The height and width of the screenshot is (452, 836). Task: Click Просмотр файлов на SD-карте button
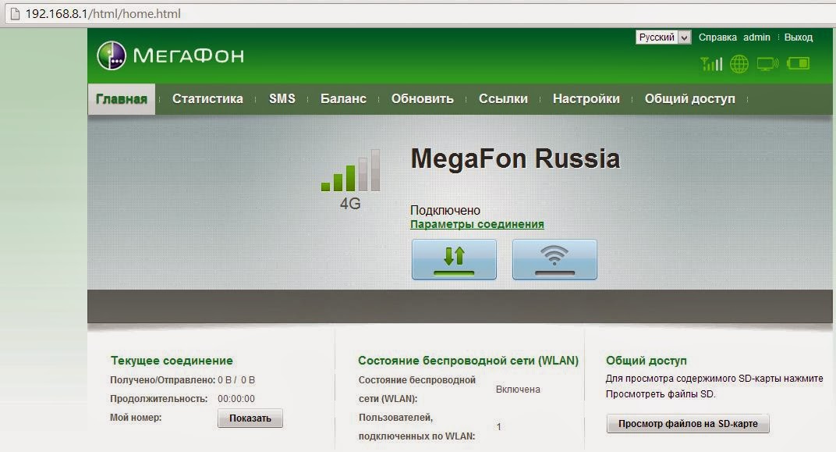pos(688,424)
